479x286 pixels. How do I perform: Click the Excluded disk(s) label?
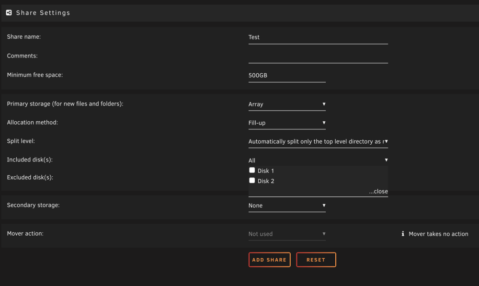[30, 178]
